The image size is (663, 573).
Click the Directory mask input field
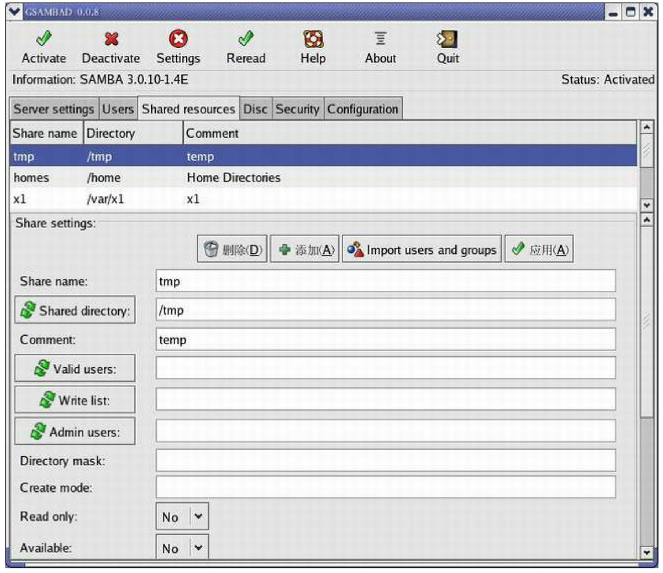(385, 460)
